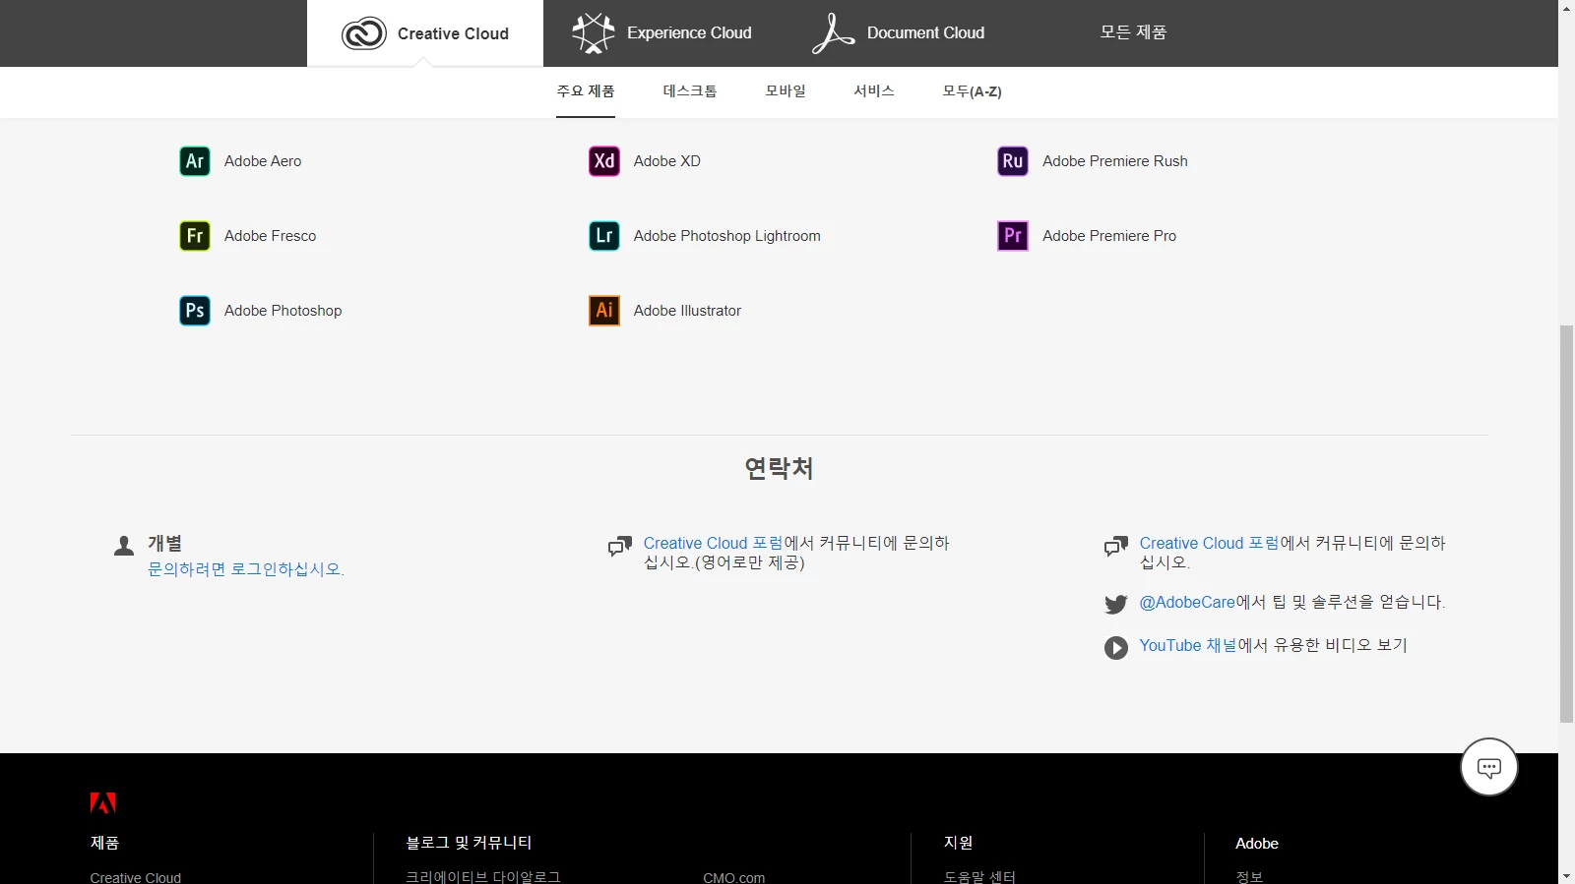Click the Document Cloud Acrobat icon
Viewport: 1575px width, 884px height.
tap(833, 33)
